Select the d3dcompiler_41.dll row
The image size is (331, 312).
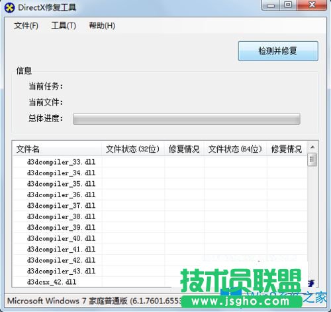160,249
